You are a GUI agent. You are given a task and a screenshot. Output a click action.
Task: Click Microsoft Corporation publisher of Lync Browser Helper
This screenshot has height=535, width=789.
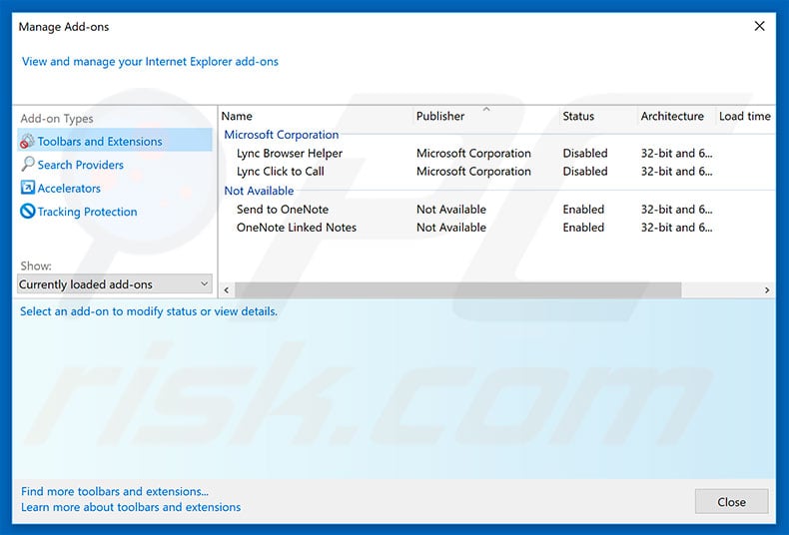coord(473,153)
